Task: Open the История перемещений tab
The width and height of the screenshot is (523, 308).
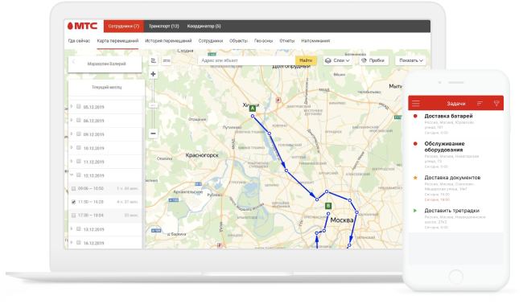Action: coord(168,41)
